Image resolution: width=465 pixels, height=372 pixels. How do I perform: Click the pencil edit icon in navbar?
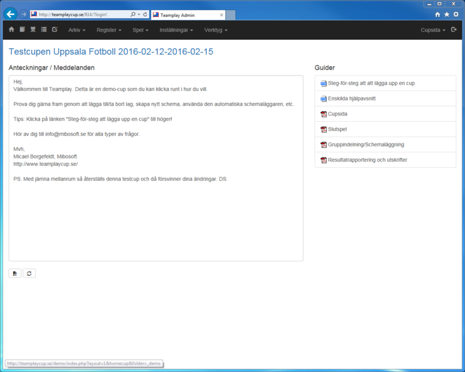[x=55, y=29]
